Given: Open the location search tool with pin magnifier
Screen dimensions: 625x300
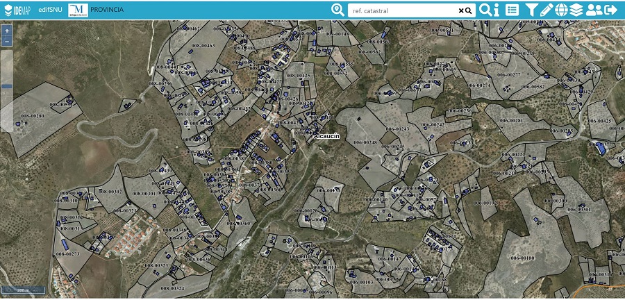Looking at the screenshot, I should tap(337, 10).
